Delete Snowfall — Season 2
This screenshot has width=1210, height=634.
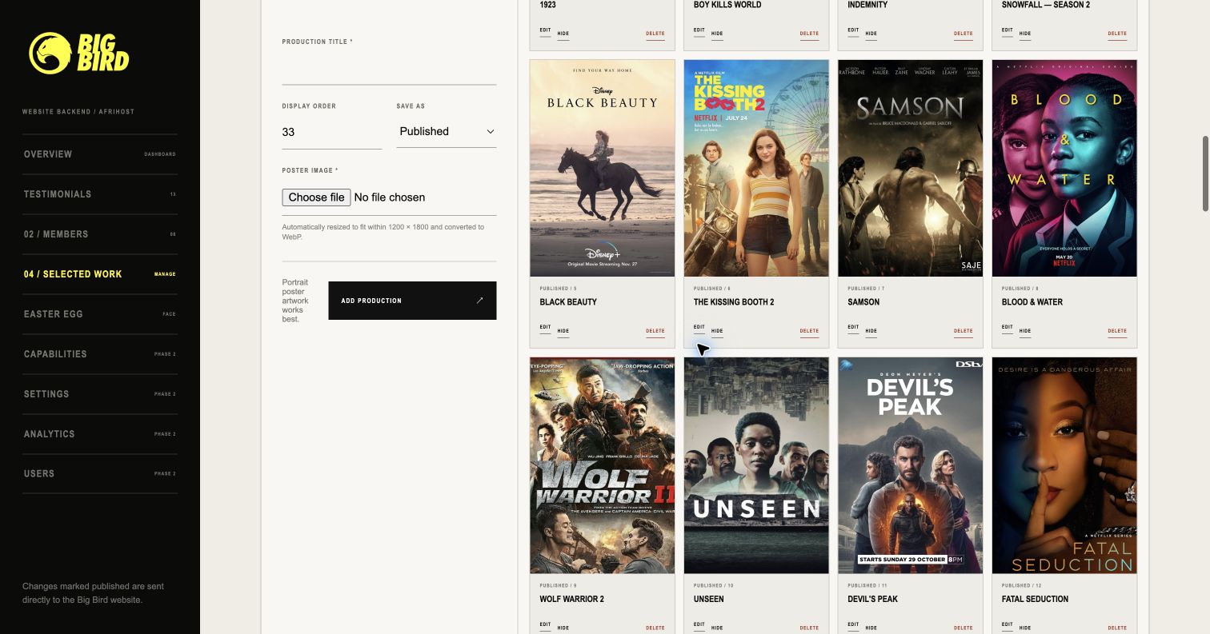click(1117, 34)
